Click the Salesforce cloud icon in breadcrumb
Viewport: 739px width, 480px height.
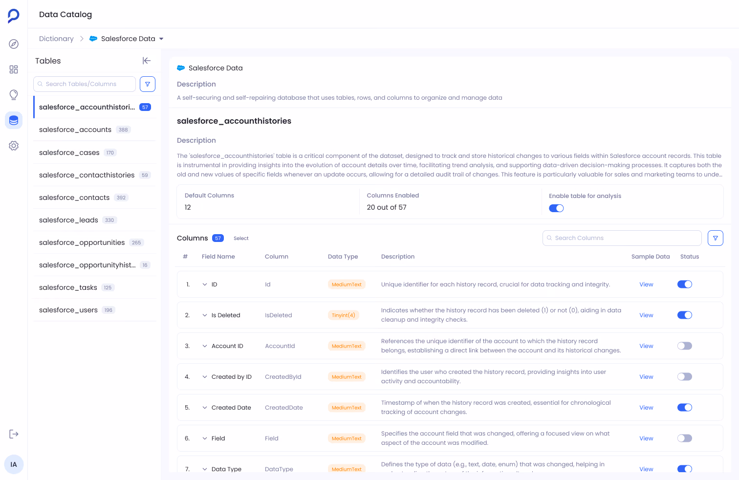[x=93, y=39]
